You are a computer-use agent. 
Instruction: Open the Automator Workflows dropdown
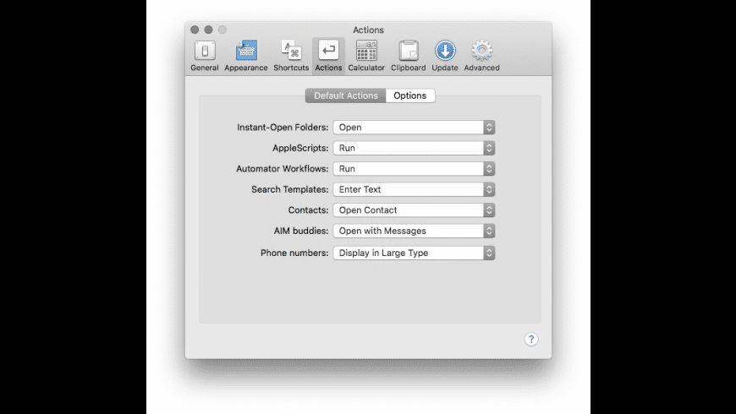tap(414, 169)
